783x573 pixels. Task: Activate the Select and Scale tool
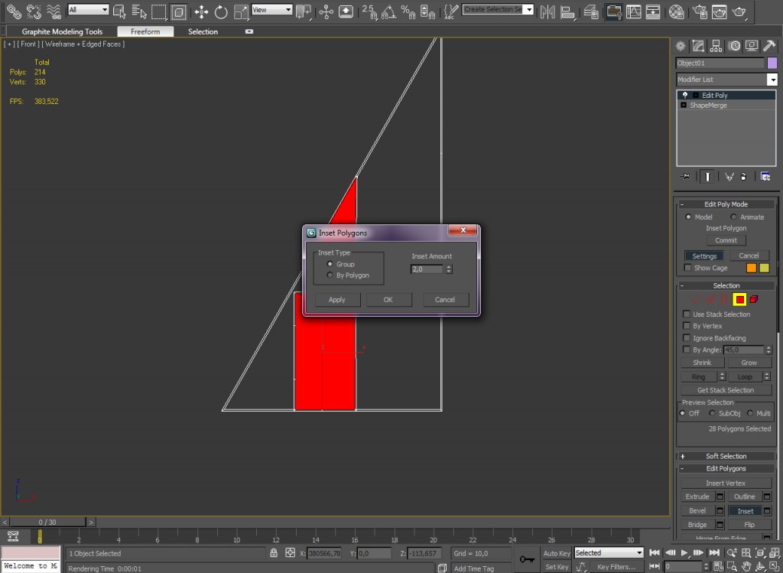coord(241,11)
